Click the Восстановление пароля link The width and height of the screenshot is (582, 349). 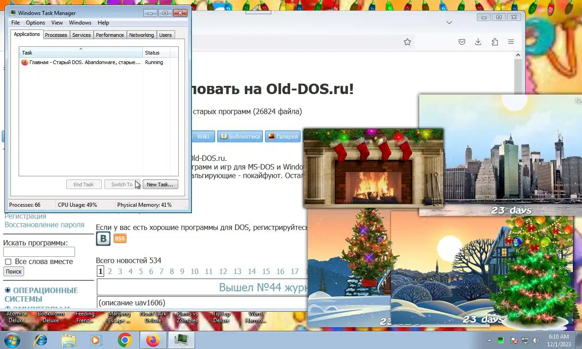(x=45, y=224)
